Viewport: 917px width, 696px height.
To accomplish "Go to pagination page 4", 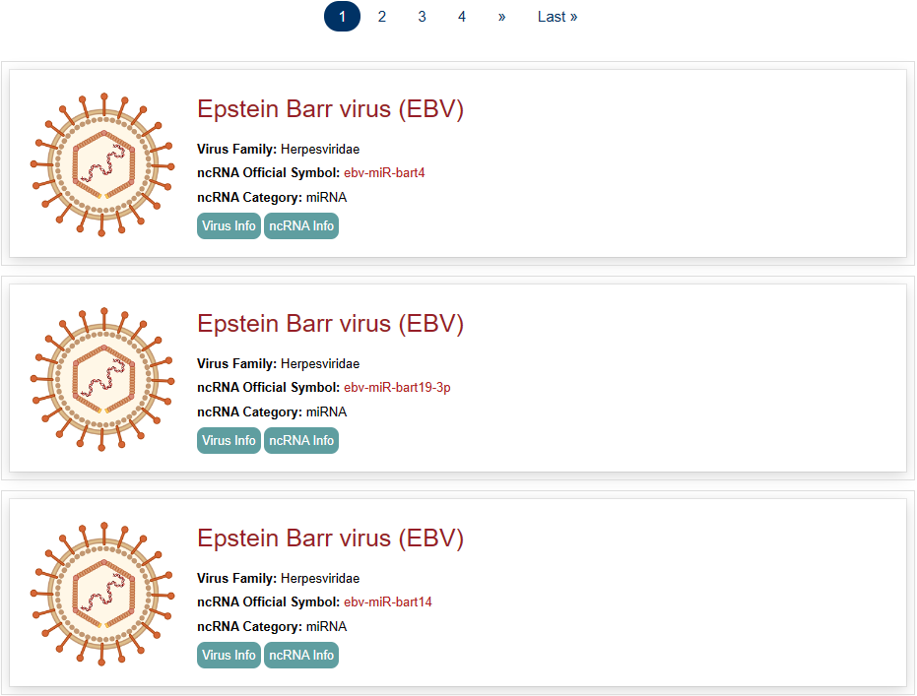I will coord(462,17).
